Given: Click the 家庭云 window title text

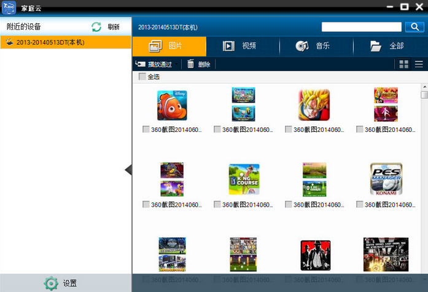Looking at the screenshot, I should (x=31, y=8).
